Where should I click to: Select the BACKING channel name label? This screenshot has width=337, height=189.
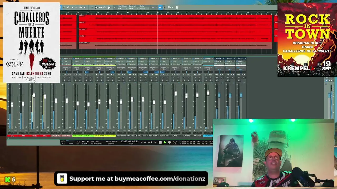coord(208,136)
